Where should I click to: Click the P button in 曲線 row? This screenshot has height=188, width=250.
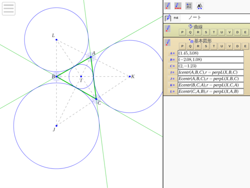click(x=182, y=32)
